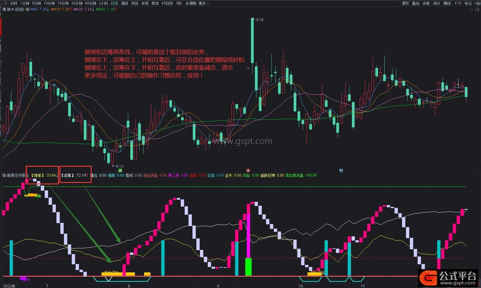This screenshot has width=481, height=288.
Task: Expand the 更多 periods dropdown
Action: click(204, 3)
